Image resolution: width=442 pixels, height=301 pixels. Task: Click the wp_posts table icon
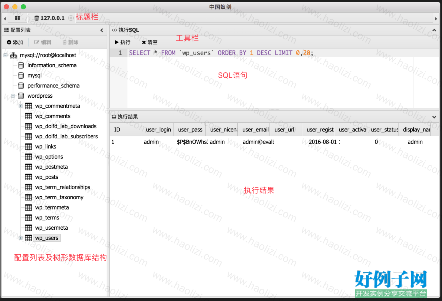[x=28, y=177]
